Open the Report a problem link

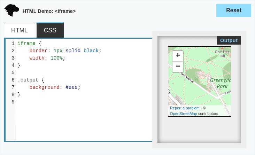click(x=185, y=108)
